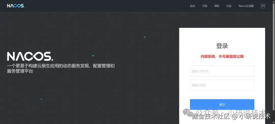Open the 社区 community menu item

[x=229, y=6]
